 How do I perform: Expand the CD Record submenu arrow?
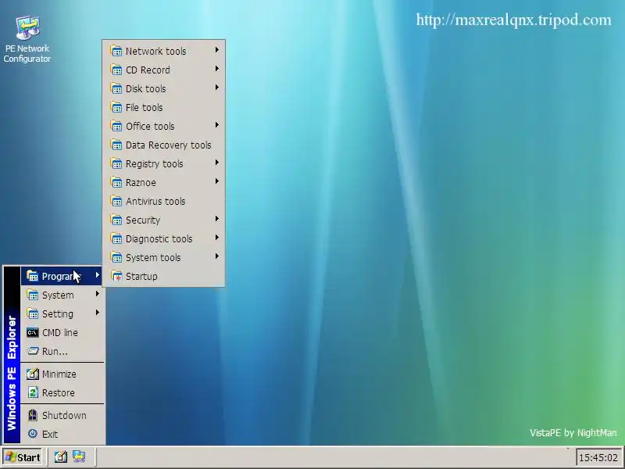pos(217,69)
